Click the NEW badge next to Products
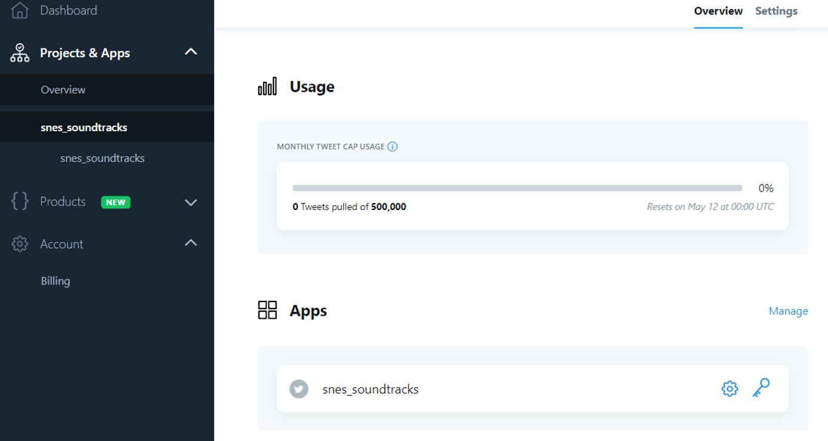Image resolution: width=828 pixels, height=441 pixels. coord(115,202)
